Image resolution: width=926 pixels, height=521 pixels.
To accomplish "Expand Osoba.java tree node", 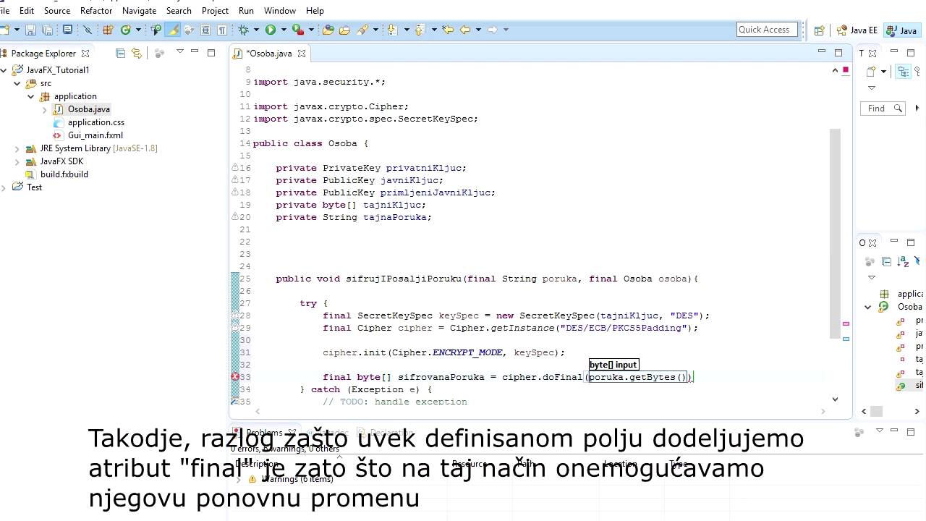I will (44, 109).
